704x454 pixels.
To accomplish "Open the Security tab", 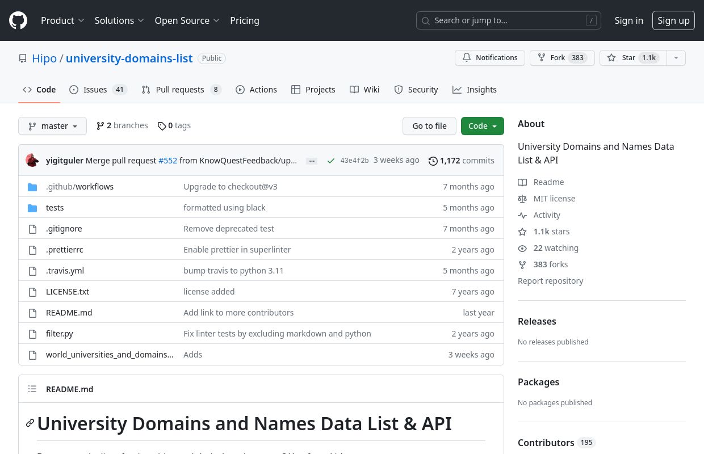I will tap(416, 90).
